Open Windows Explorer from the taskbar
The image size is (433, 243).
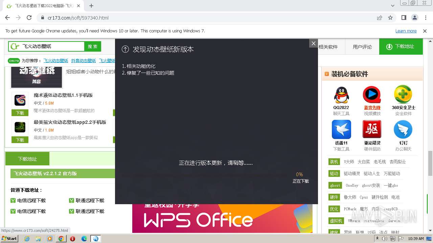(38, 239)
